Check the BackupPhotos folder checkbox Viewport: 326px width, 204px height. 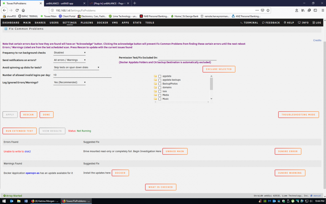[160, 84]
